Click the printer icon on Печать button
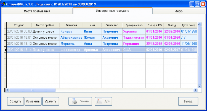This screenshot has width=207, height=111. point(74,101)
